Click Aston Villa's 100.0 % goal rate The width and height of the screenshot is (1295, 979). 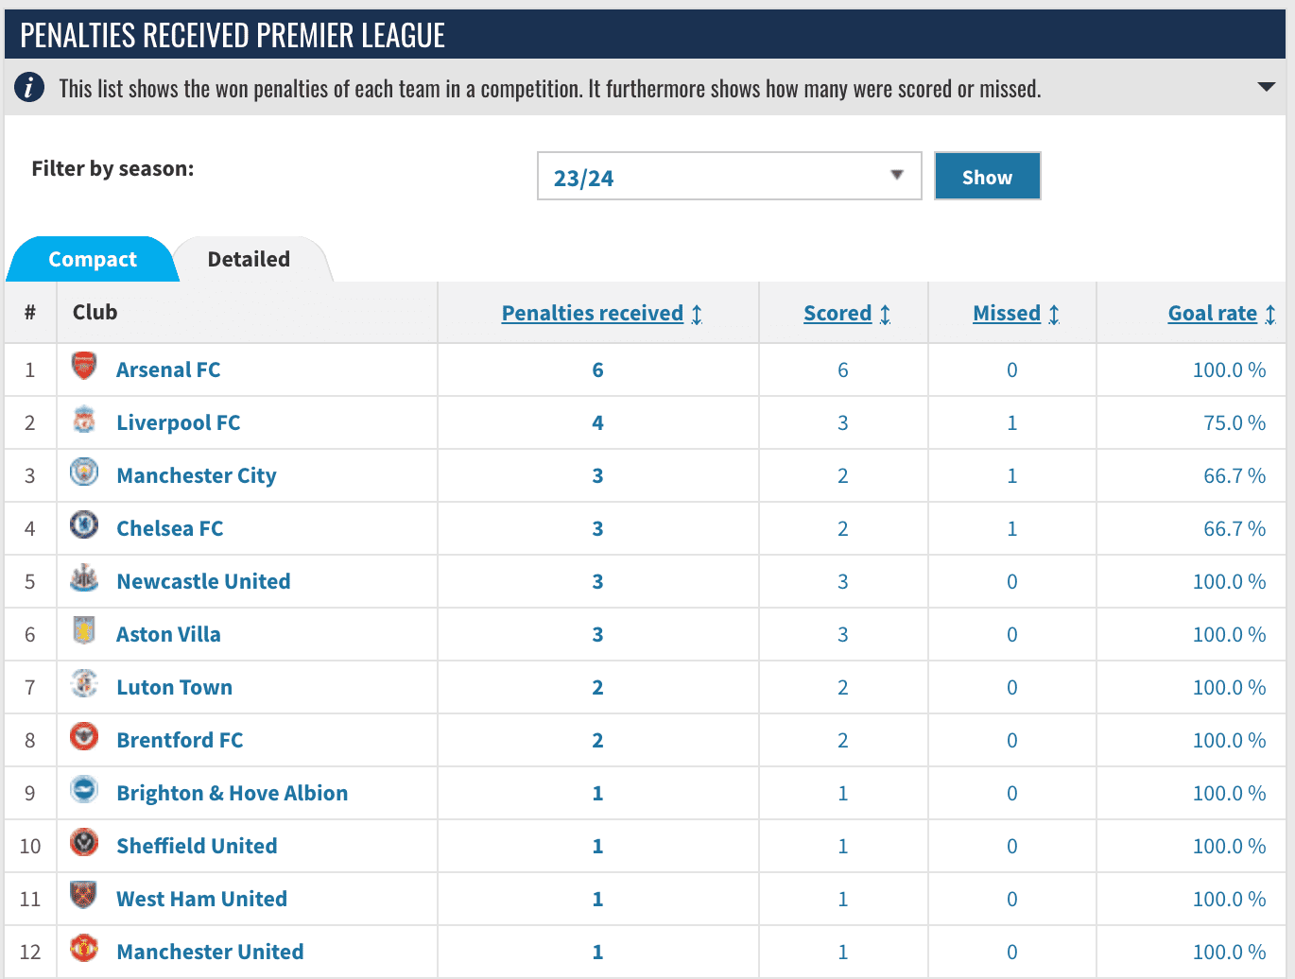pyautogui.click(x=1229, y=634)
